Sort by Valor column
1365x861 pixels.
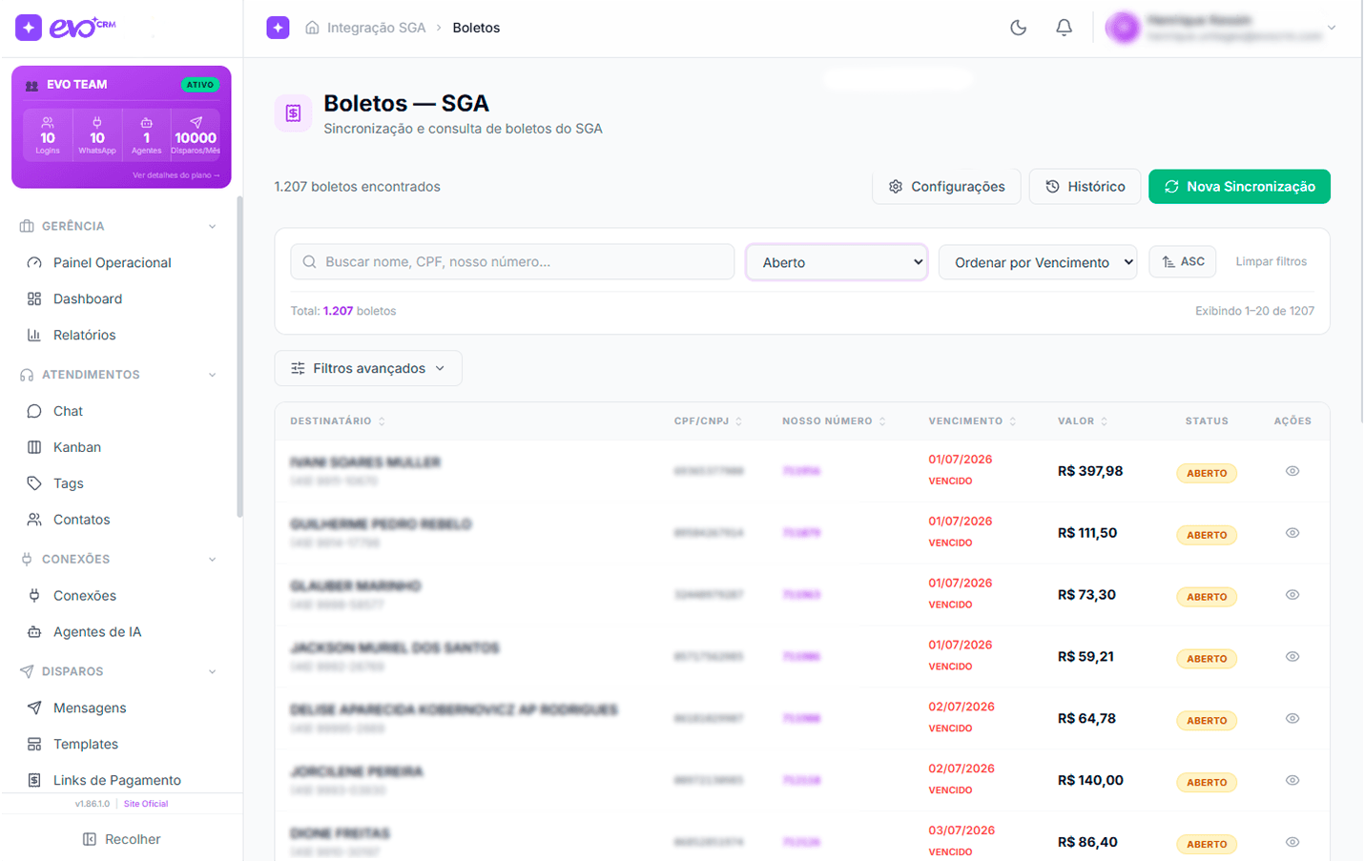click(1083, 420)
